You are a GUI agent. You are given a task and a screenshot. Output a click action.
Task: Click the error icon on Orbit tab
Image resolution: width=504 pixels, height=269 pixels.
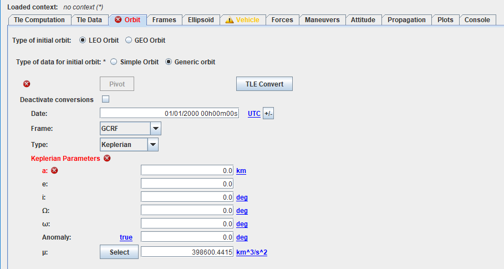click(118, 20)
